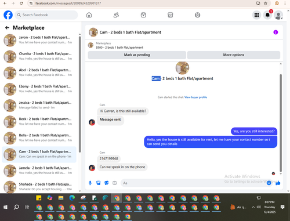The height and width of the screenshot is (221, 290).
Task: Click the Mark as pending button
Action: tap(137, 55)
